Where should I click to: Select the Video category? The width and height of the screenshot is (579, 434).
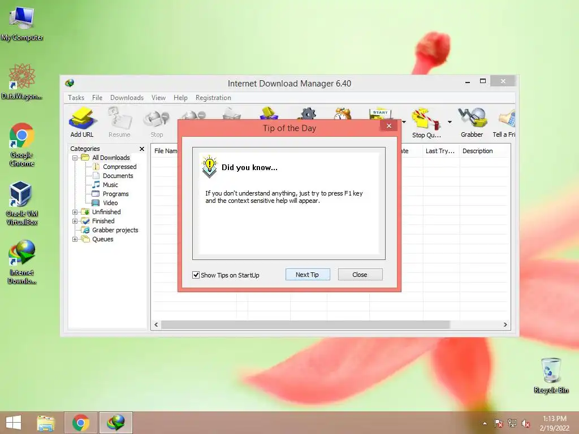coord(110,203)
